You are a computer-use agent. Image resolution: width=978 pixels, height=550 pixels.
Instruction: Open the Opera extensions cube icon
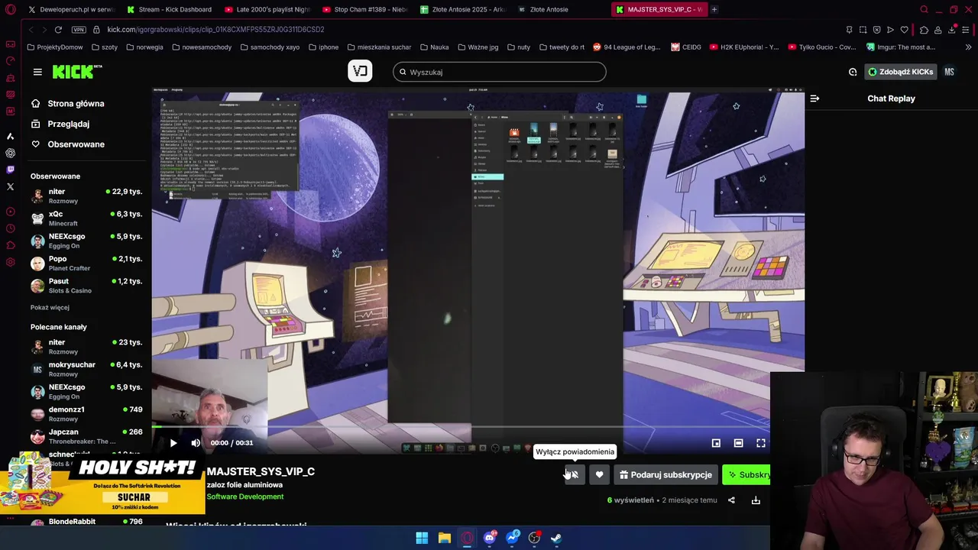pyautogui.click(x=924, y=29)
